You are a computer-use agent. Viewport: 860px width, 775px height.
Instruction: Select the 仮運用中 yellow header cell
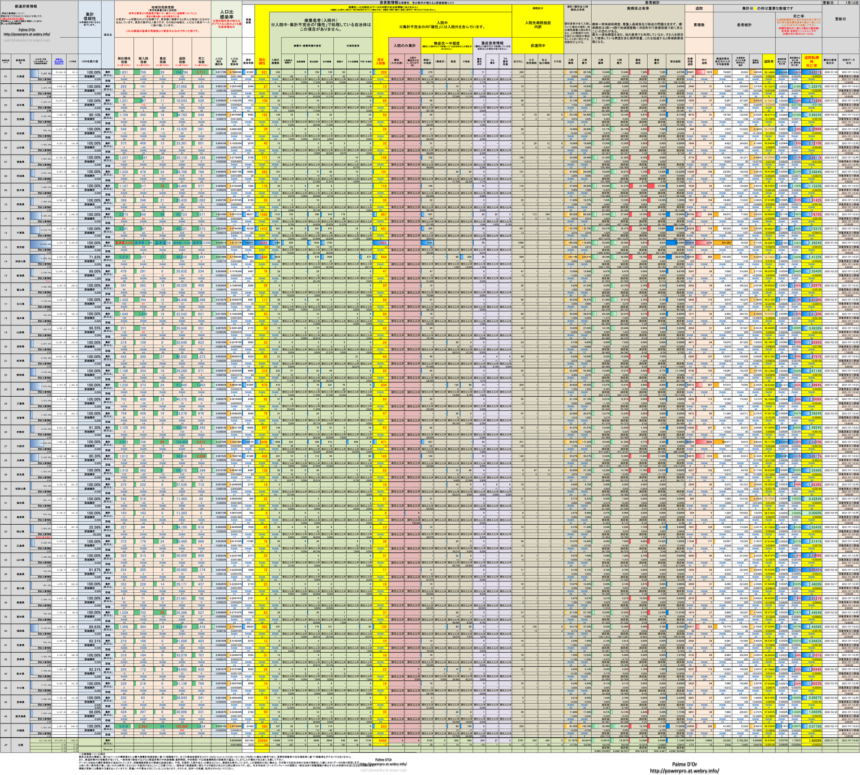coord(537,46)
